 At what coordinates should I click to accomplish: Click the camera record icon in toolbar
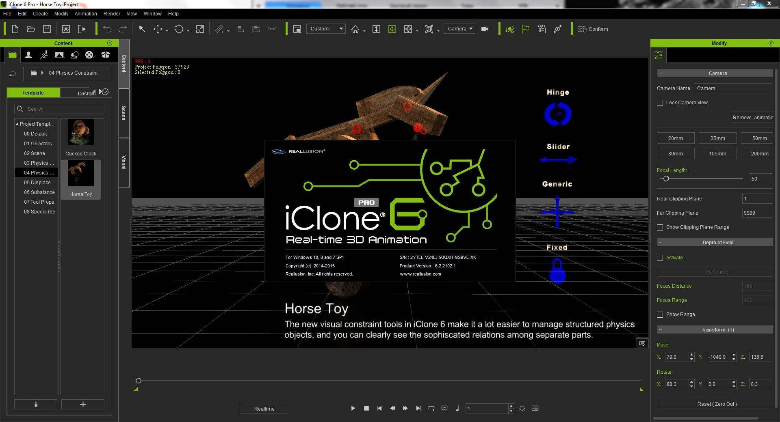(485, 29)
